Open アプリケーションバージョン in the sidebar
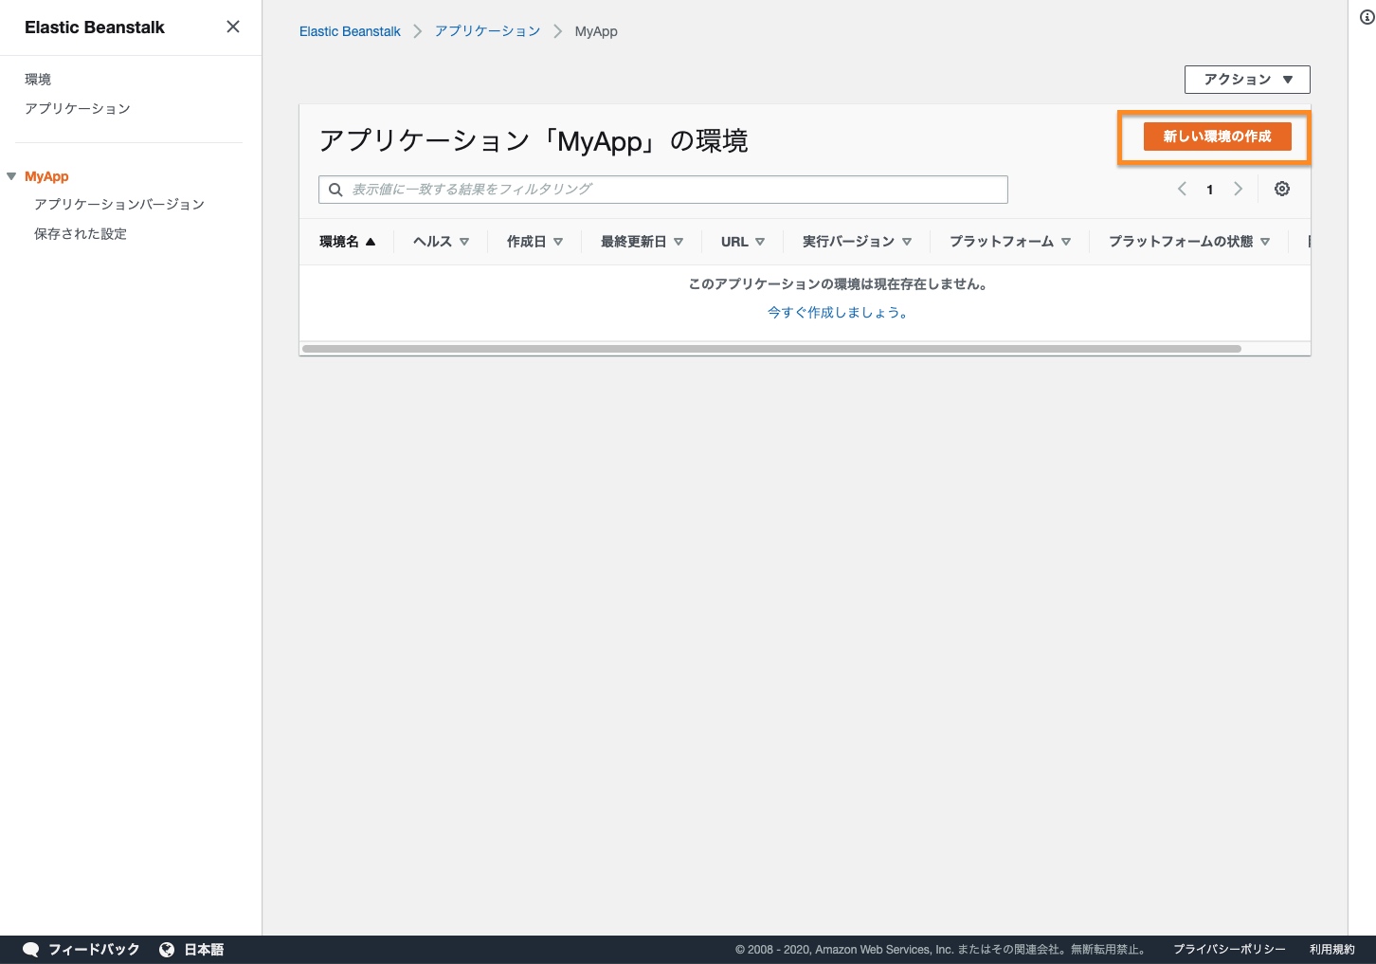Image resolution: width=1376 pixels, height=964 pixels. (x=119, y=204)
